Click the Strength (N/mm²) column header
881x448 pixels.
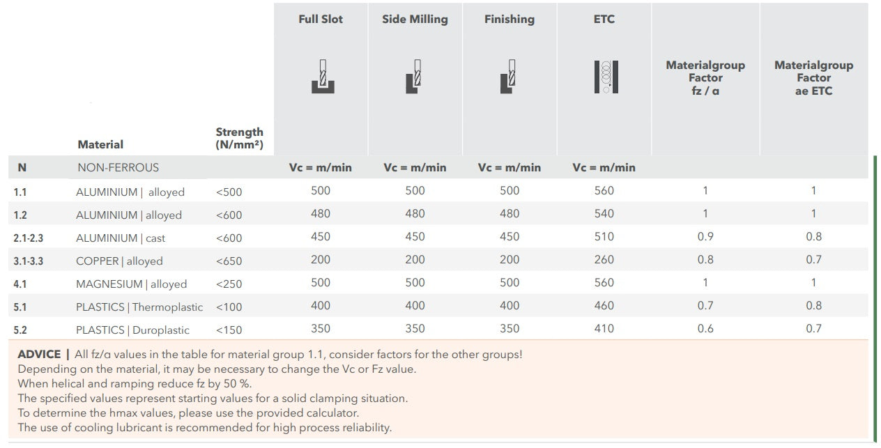[240, 139]
